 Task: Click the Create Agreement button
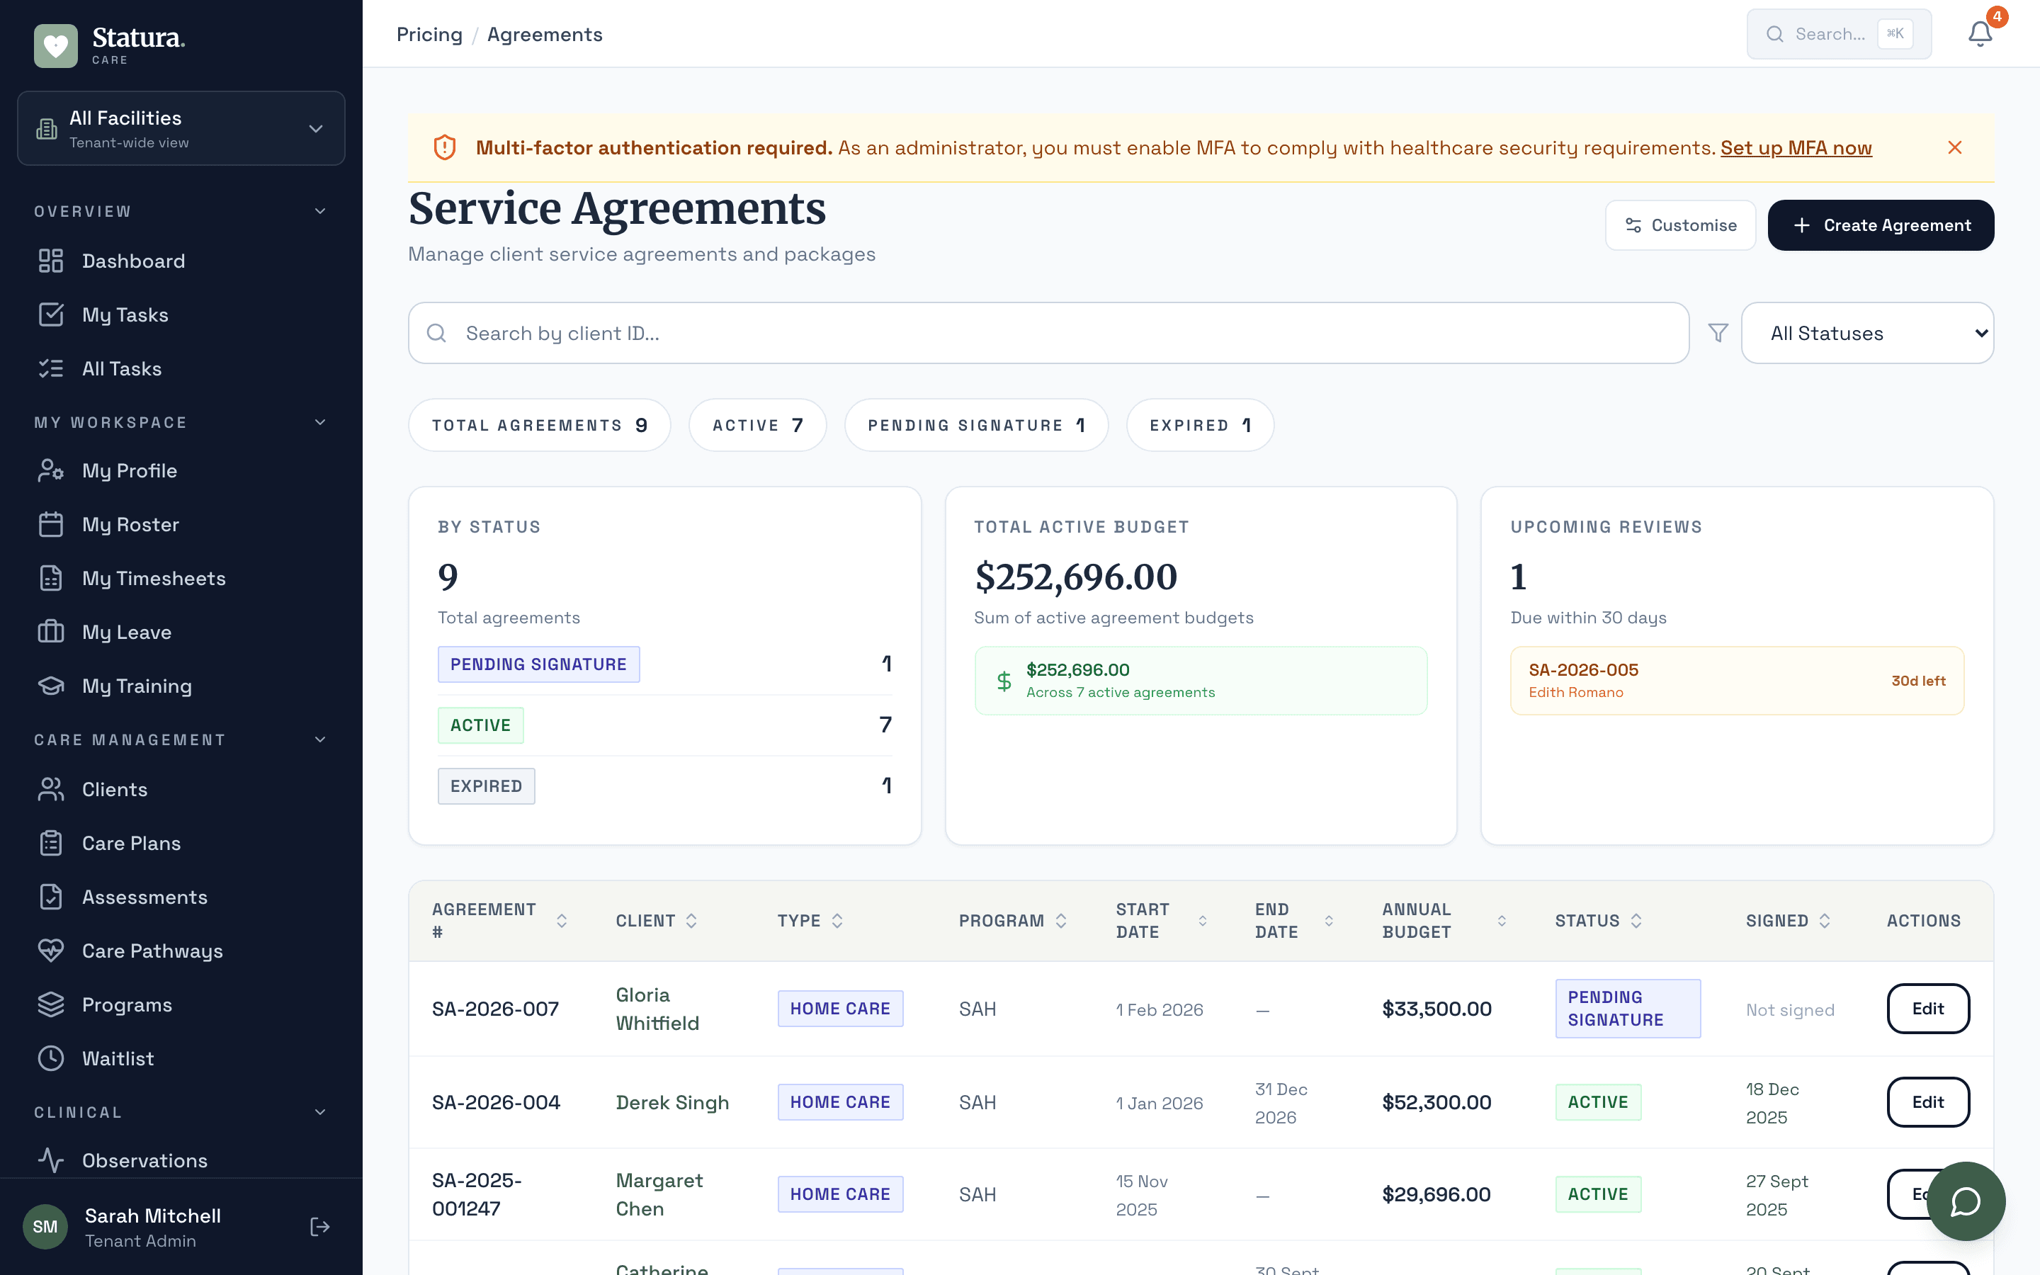click(x=1881, y=225)
